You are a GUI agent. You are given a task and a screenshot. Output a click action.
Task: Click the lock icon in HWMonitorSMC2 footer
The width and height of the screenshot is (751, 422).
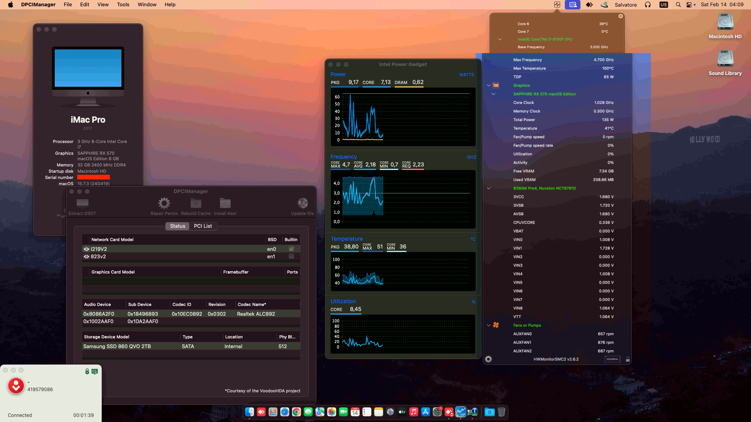tap(627, 359)
